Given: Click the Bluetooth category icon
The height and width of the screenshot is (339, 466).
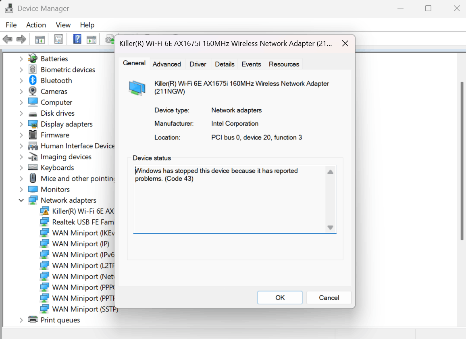Looking at the screenshot, I should tap(33, 80).
